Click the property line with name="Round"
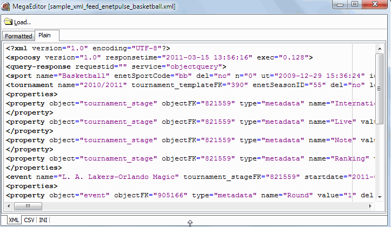This screenshot has width=391, height=227. (x=190, y=195)
